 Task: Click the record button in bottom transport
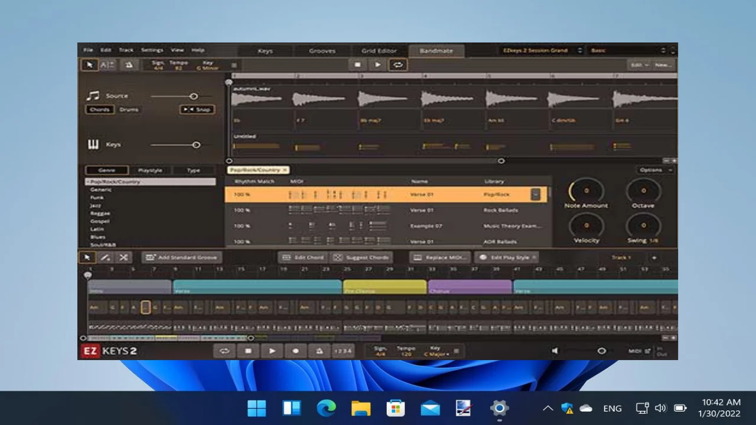click(x=296, y=351)
